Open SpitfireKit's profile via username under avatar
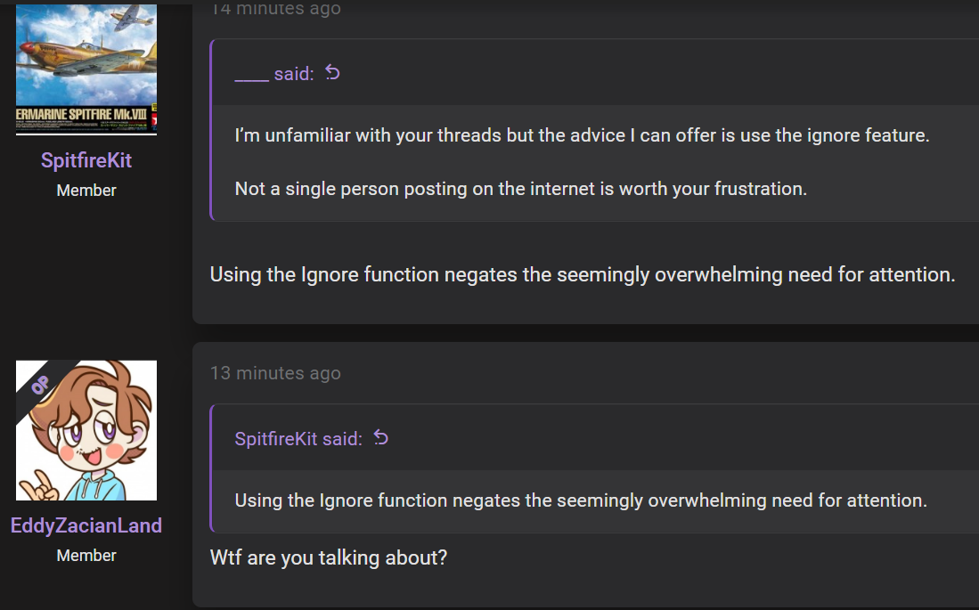This screenshot has height=610, width=979. click(x=86, y=160)
